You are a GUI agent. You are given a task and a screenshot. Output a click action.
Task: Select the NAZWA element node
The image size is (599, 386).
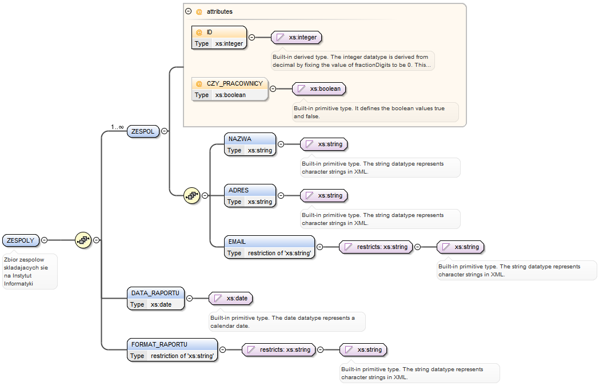[x=250, y=144]
